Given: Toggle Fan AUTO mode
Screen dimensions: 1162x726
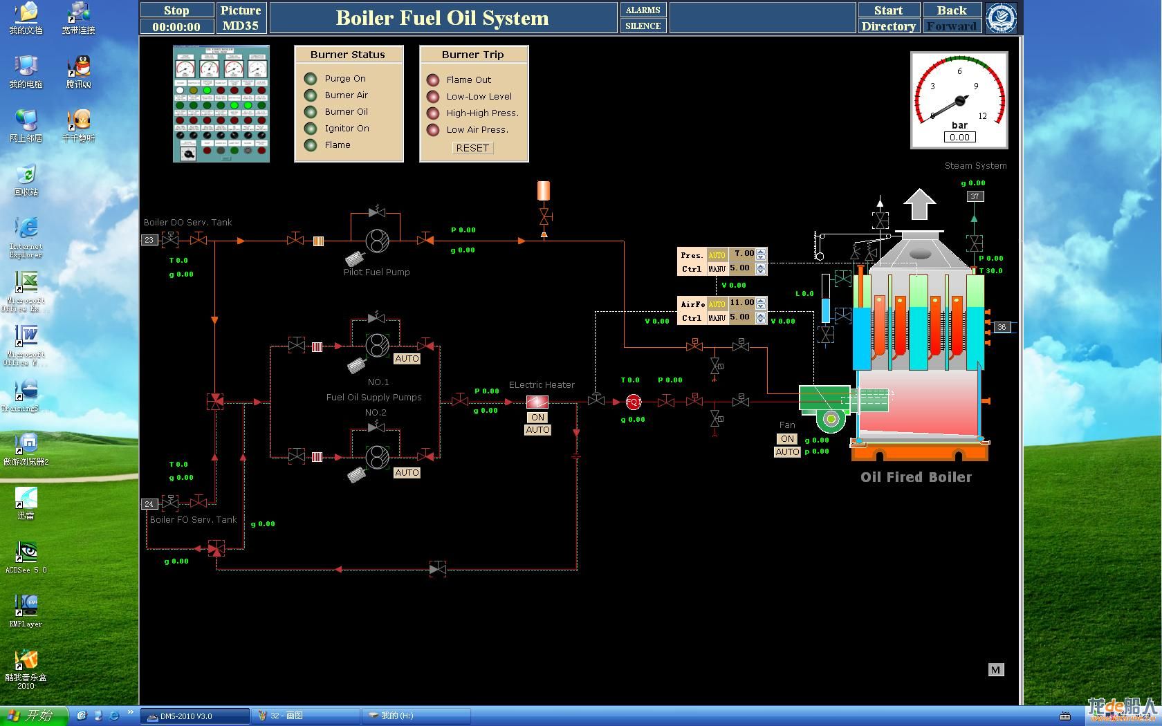Looking at the screenshot, I should click(787, 452).
